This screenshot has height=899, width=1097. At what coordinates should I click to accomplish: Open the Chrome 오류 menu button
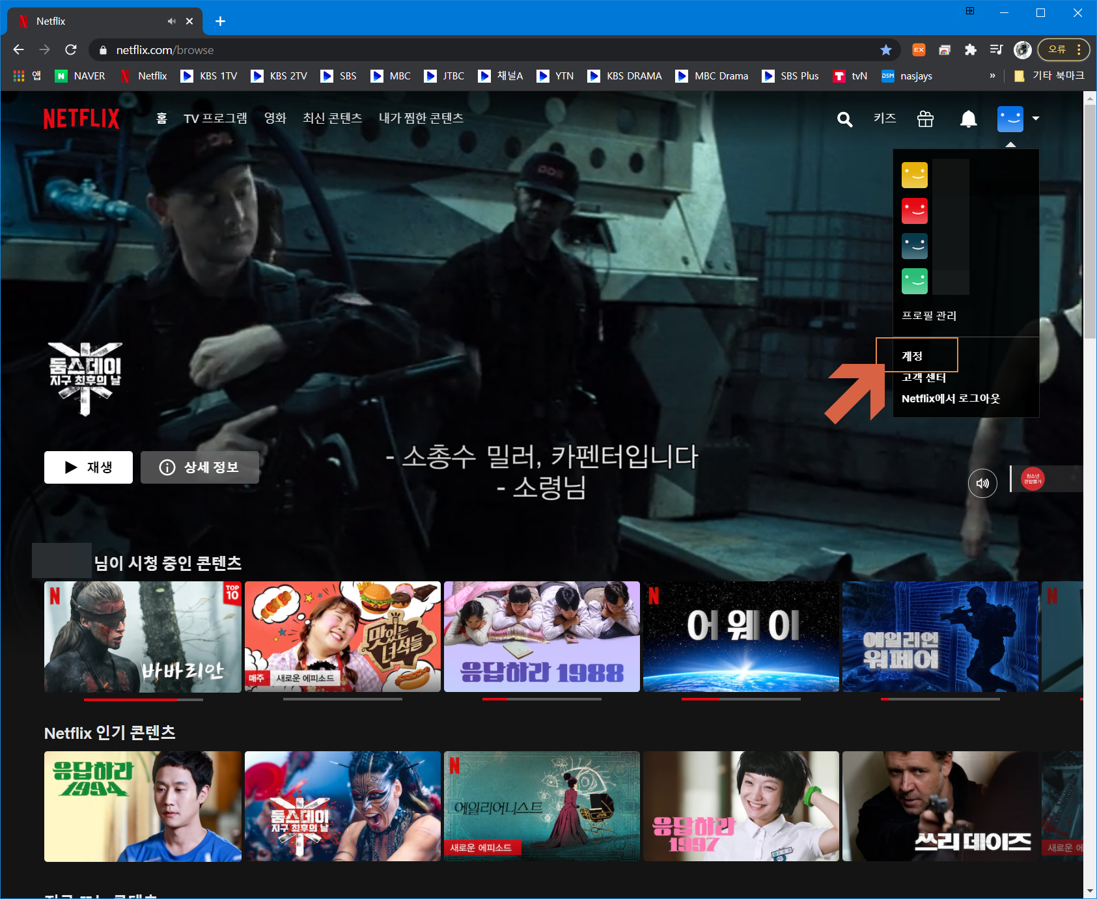click(1064, 49)
